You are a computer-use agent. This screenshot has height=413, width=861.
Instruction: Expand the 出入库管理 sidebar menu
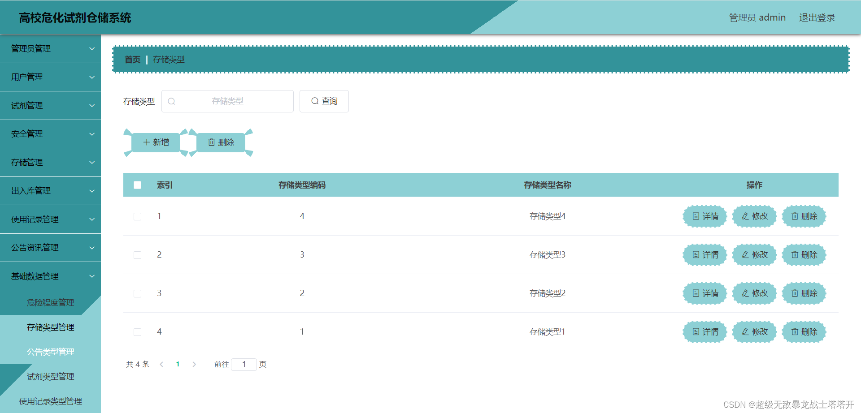click(x=50, y=191)
